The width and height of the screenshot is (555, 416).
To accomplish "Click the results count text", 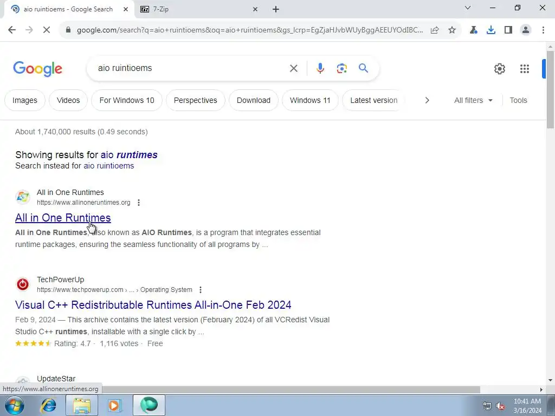I will click(81, 132).
